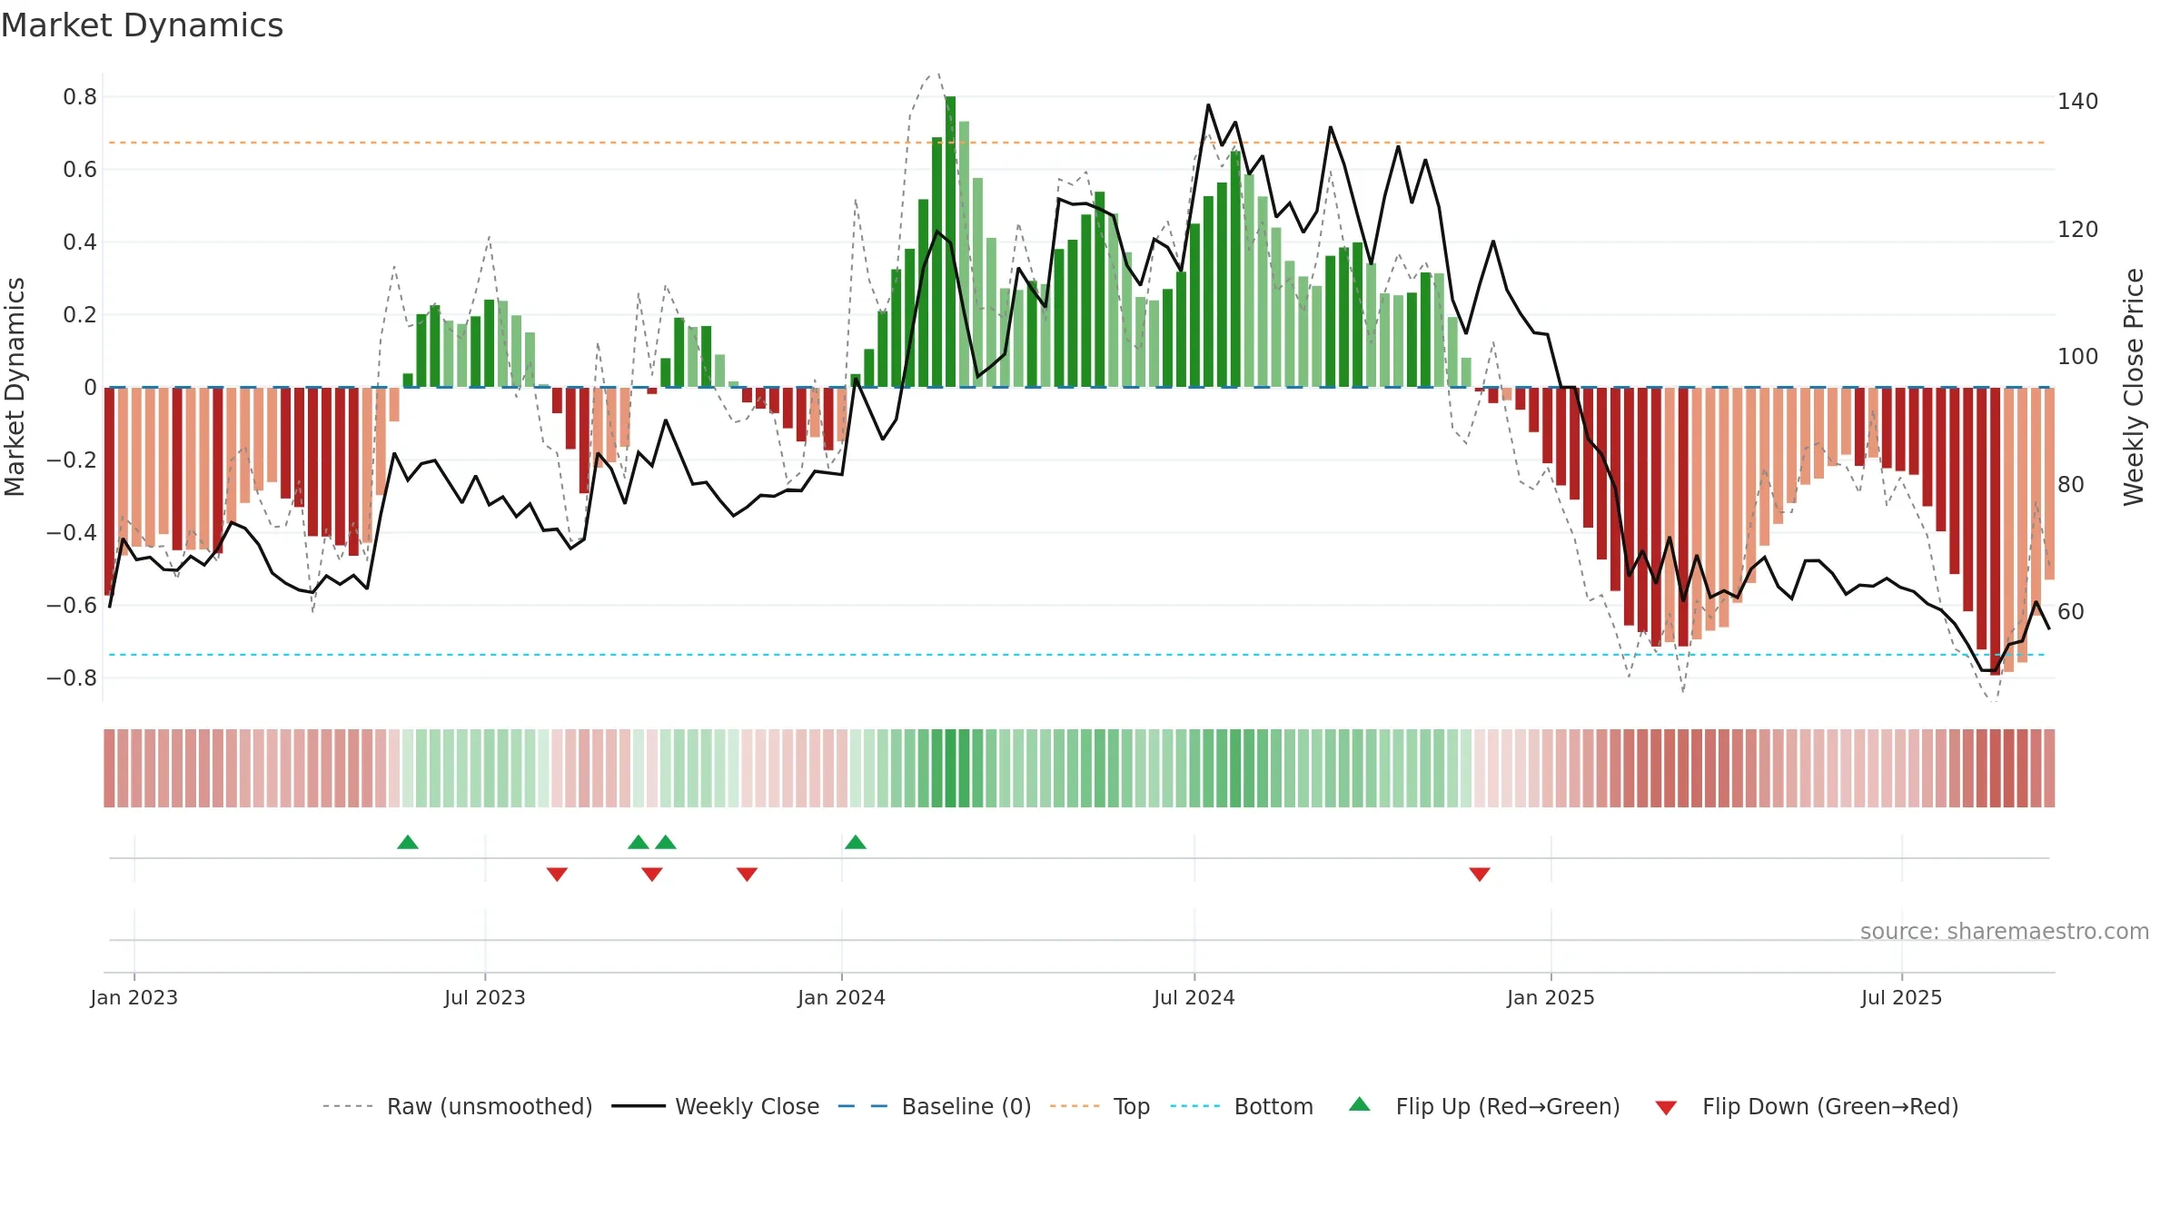Image resolution: width=2180 pixels, height=1226 pixels.
Task: Click the Market Dynamics chart title
Action: coord(143,25)
